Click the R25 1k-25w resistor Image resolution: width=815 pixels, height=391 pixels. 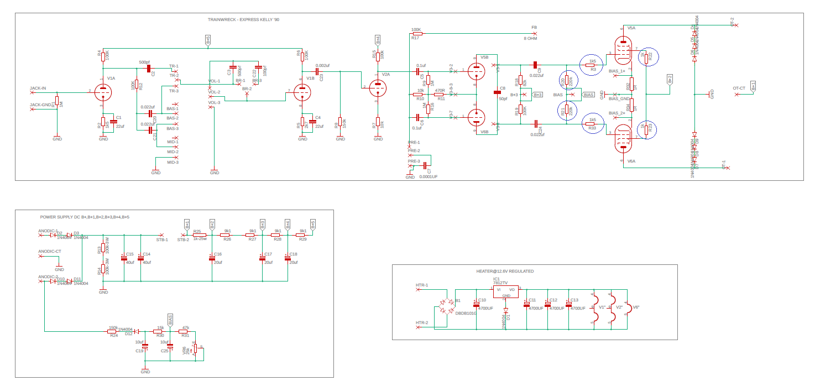pyautogui.click(x=198, y=234)
